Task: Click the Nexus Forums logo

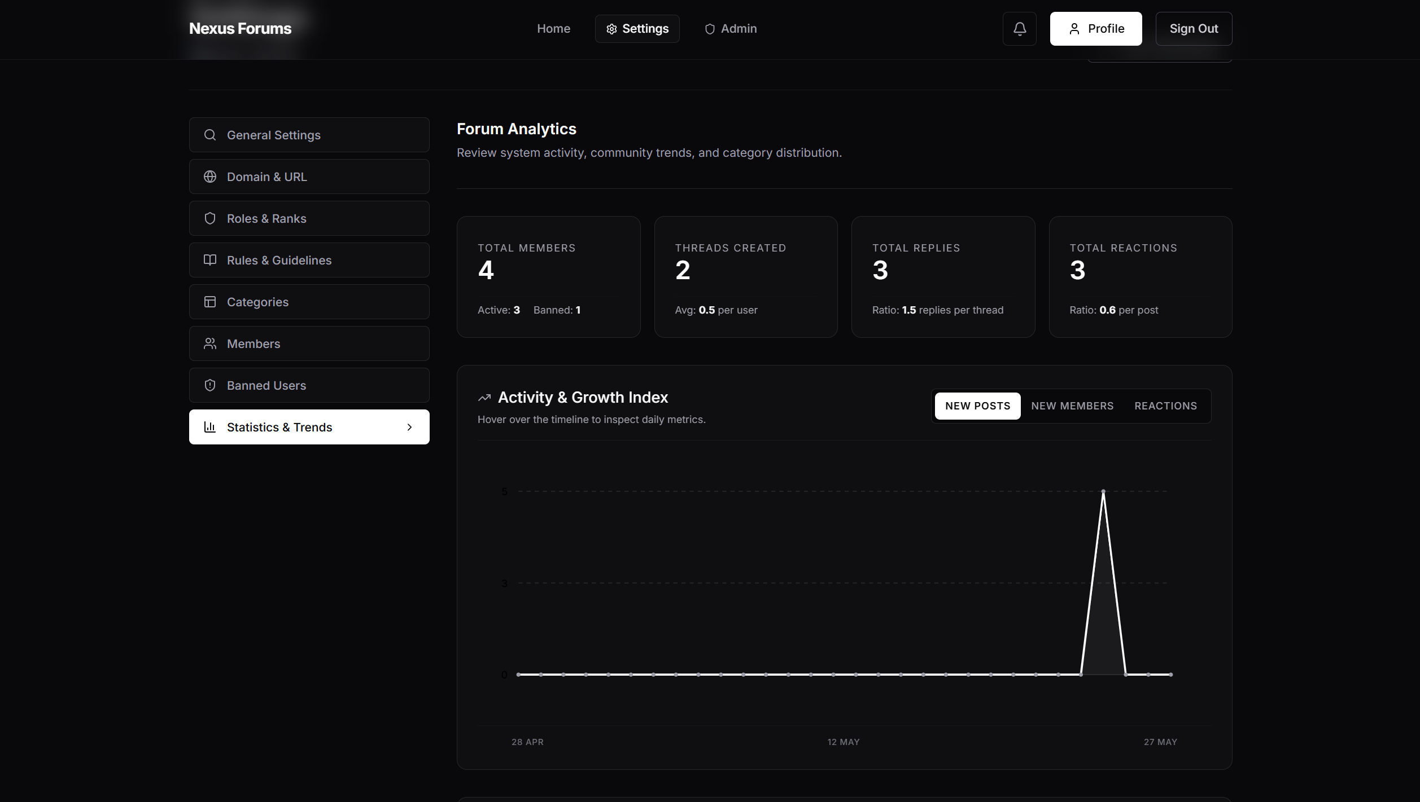Action: tap(240, 29)
